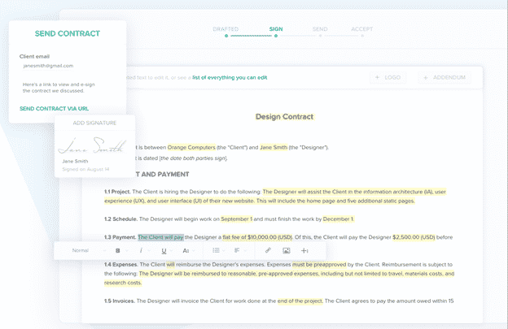Open the Normal paragraph style dropdown
The image size is (508, 329).
point(89,250)
